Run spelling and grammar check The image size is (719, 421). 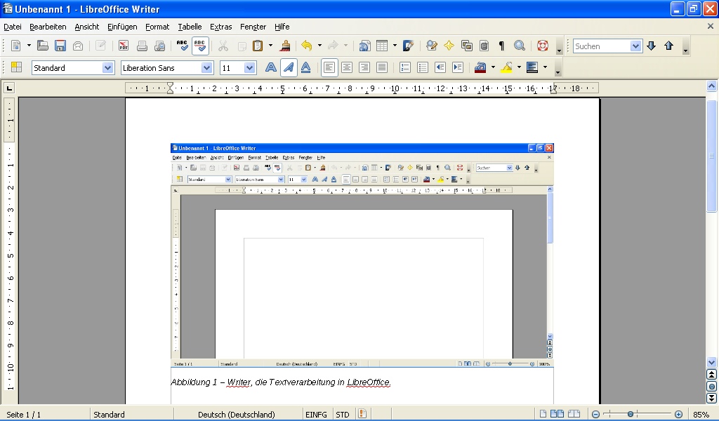[182, 46]
